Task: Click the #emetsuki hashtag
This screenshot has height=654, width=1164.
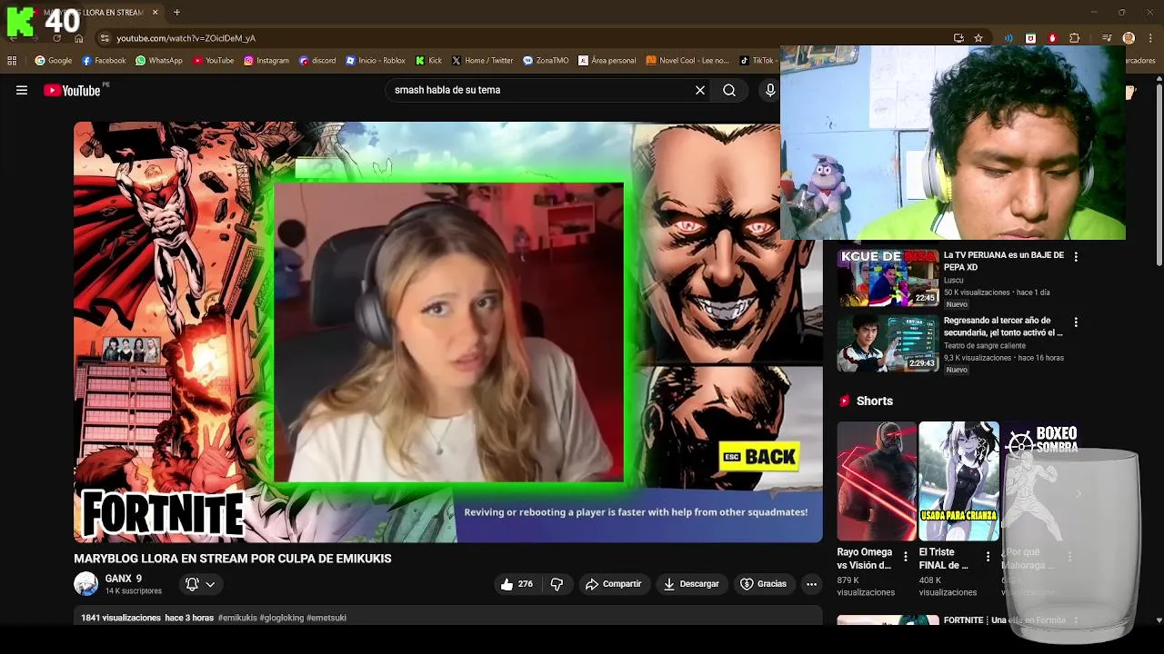Action: click(x=326, y=618)
